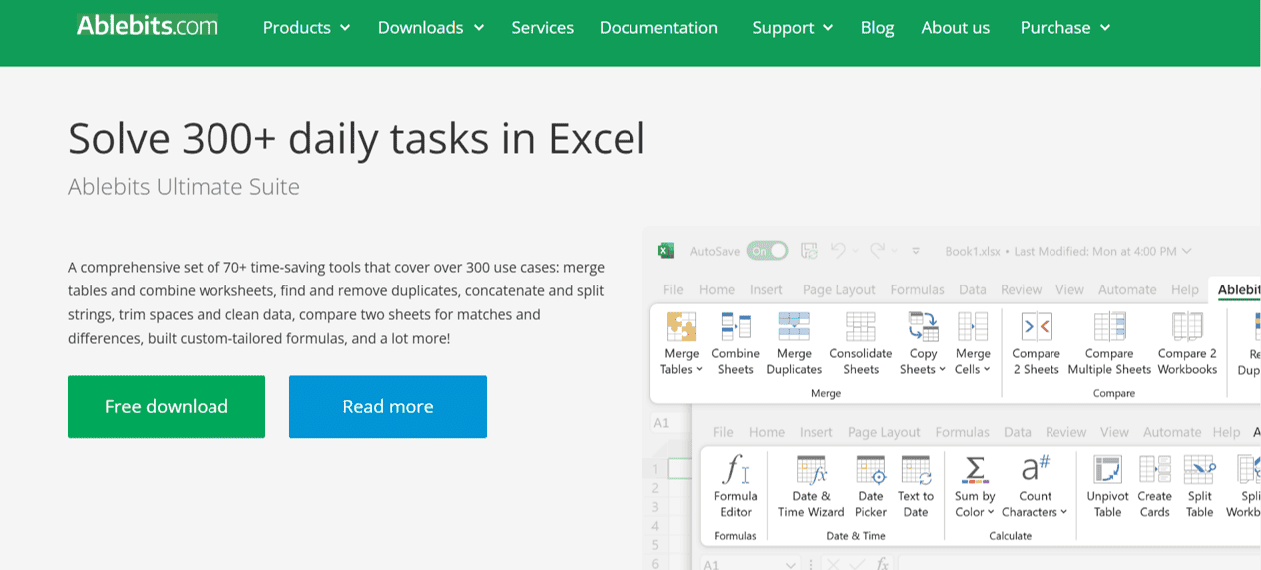
Task: Click the cancel X in formula bar
Action: pos(834,564)
